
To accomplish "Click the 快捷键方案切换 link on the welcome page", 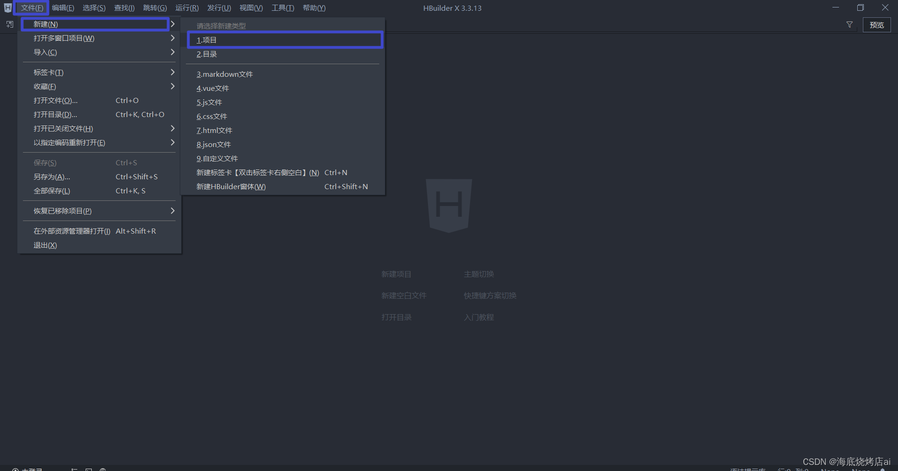I will tap(490, 295).
